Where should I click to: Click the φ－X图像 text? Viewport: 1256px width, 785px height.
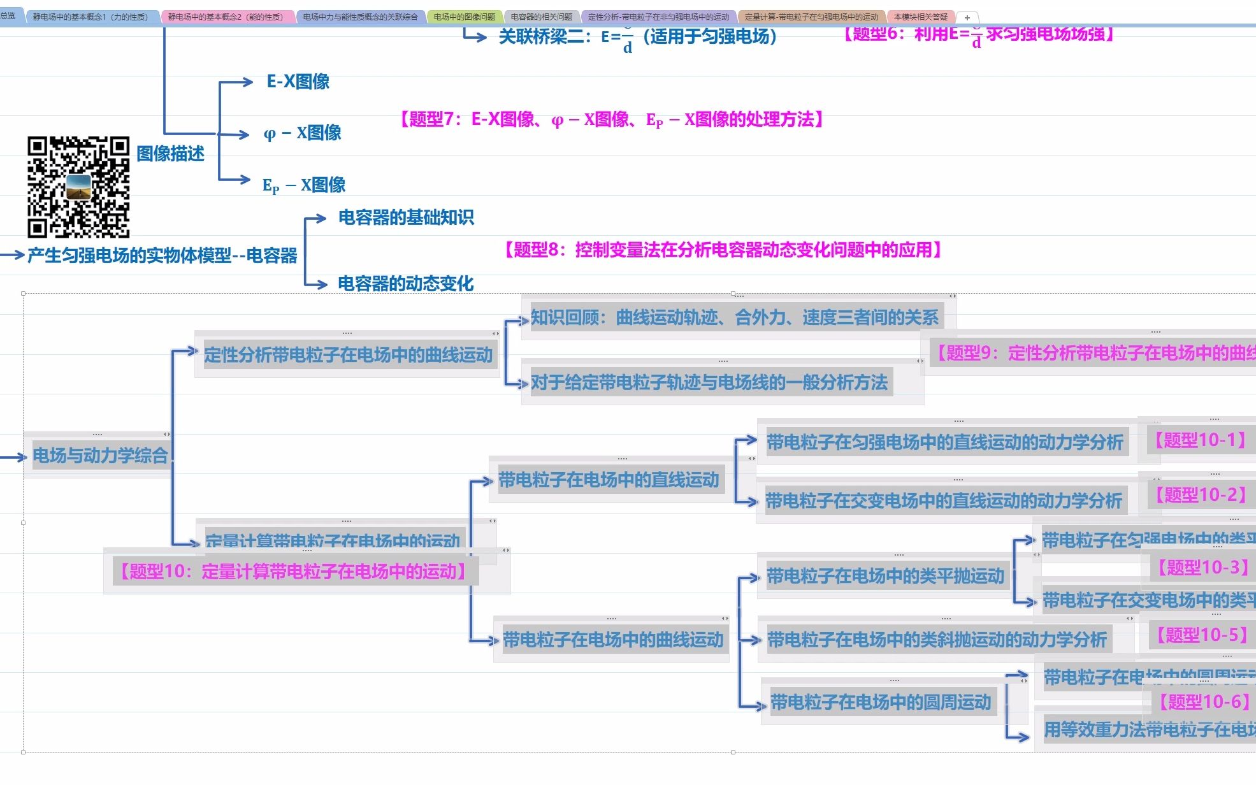302,133
